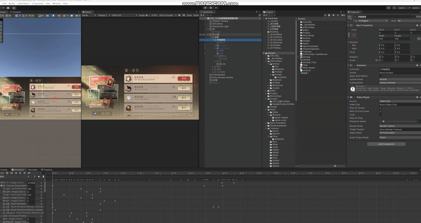Click the Project panel add (+) button
421x223 pixels.
pos(265,15)
